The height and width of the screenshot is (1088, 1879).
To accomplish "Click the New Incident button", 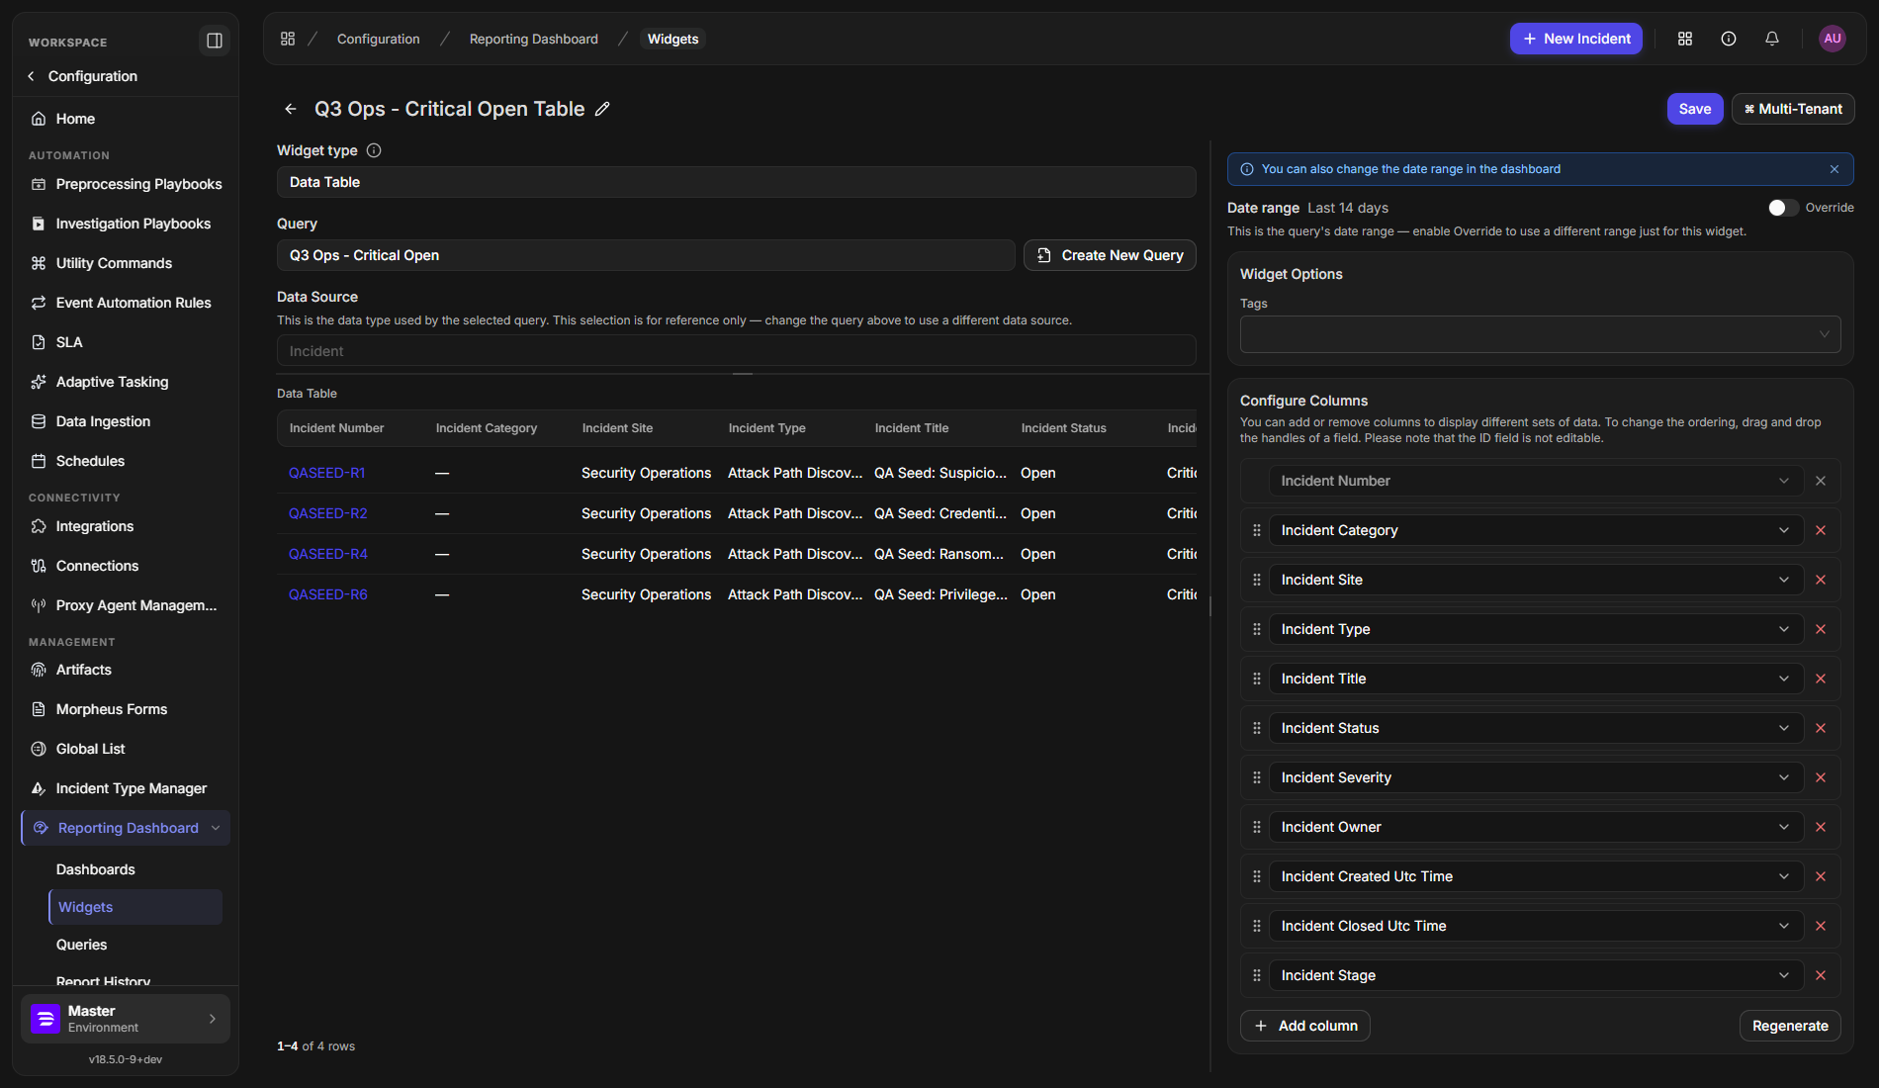I will tap(1576, 39).
